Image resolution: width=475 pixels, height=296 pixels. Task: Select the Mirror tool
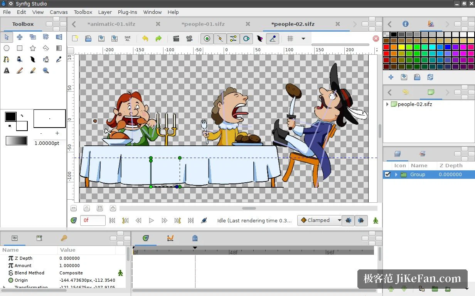point(59,37)
